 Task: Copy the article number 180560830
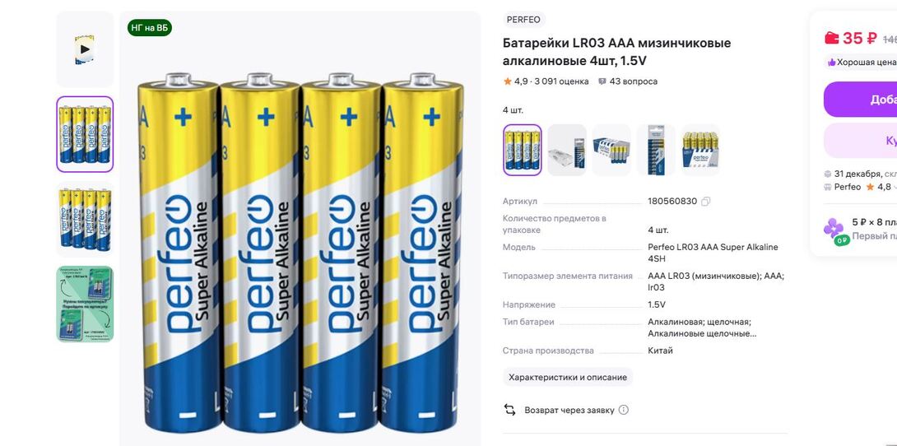click(x=706, y=202)
